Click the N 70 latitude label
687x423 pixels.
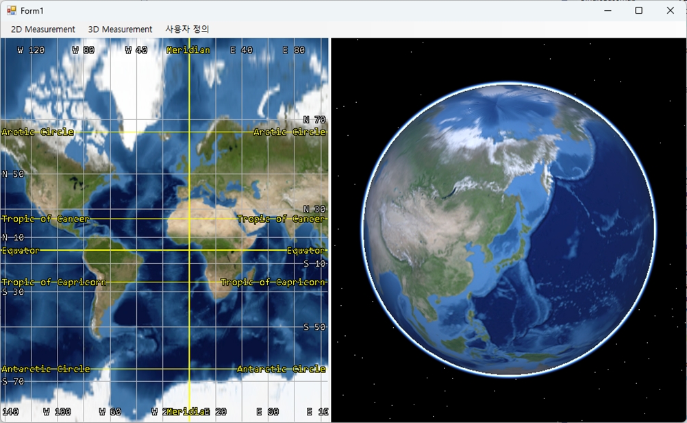pos(314,119)
